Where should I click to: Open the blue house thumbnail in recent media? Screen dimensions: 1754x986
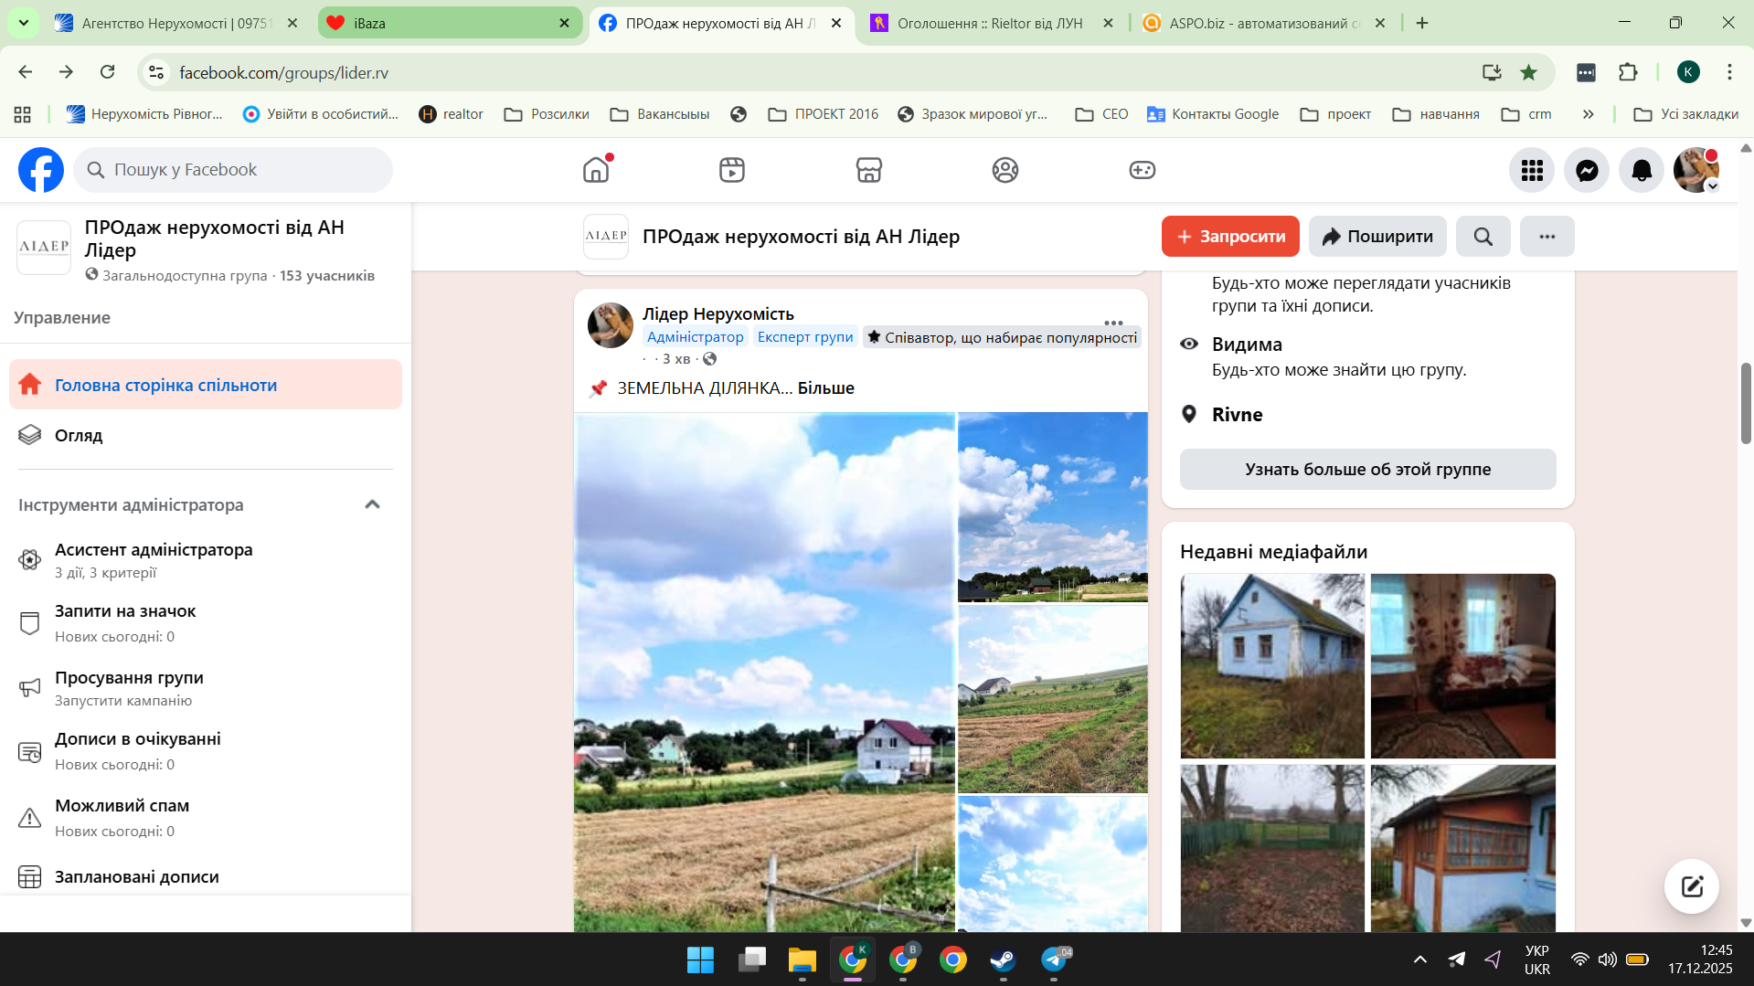point(1271,665)
